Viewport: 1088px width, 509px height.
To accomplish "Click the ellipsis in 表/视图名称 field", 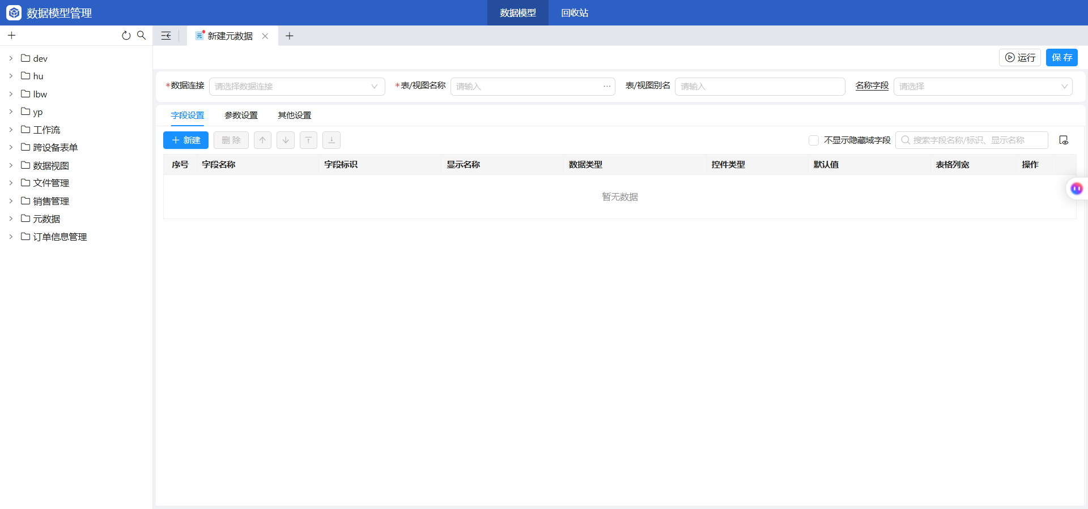I will tap(607, 86).
